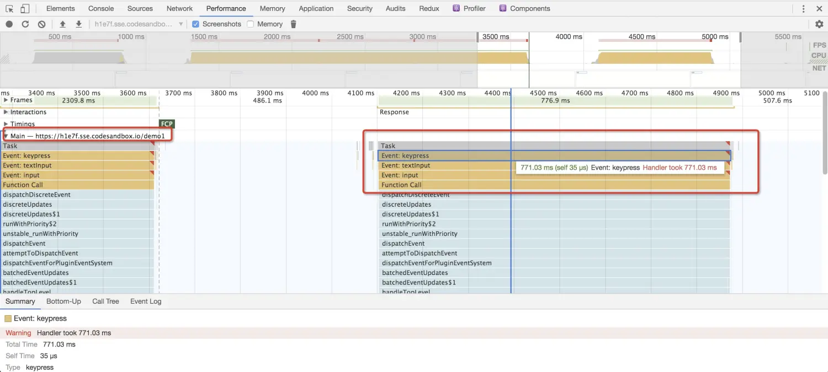Switch to the Bottom-Up tab

pos(63,301)
